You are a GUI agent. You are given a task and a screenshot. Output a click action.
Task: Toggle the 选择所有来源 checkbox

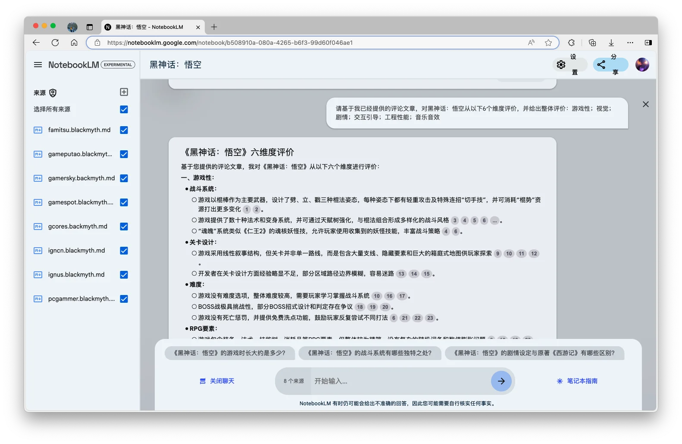(x=124, y=109)
